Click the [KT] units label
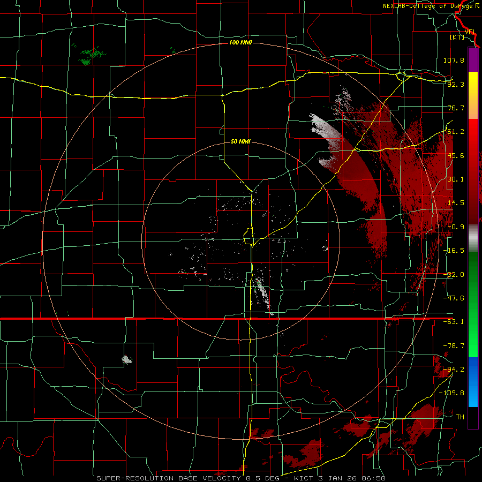The image size is (482, 482). click(457, 37)
